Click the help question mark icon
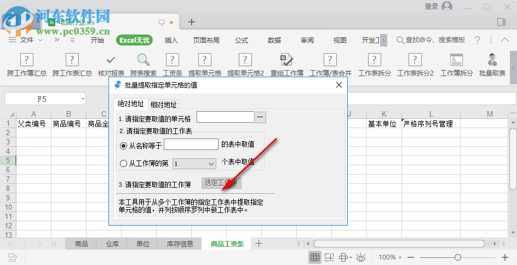 click(x=477, y=40)
